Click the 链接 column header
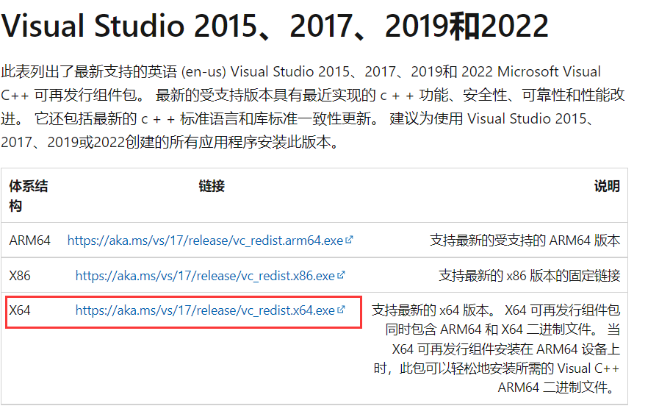659x417 pixels. point(212,186)
